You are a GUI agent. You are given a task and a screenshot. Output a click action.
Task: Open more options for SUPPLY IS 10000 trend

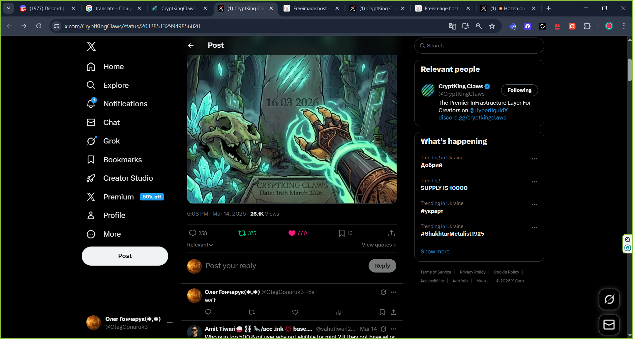[x=534, y=182]
